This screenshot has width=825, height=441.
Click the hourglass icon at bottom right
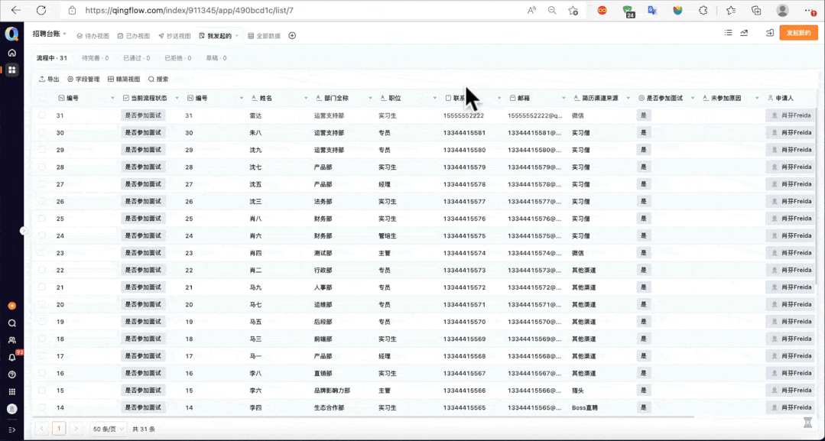[x=808, y=422]
